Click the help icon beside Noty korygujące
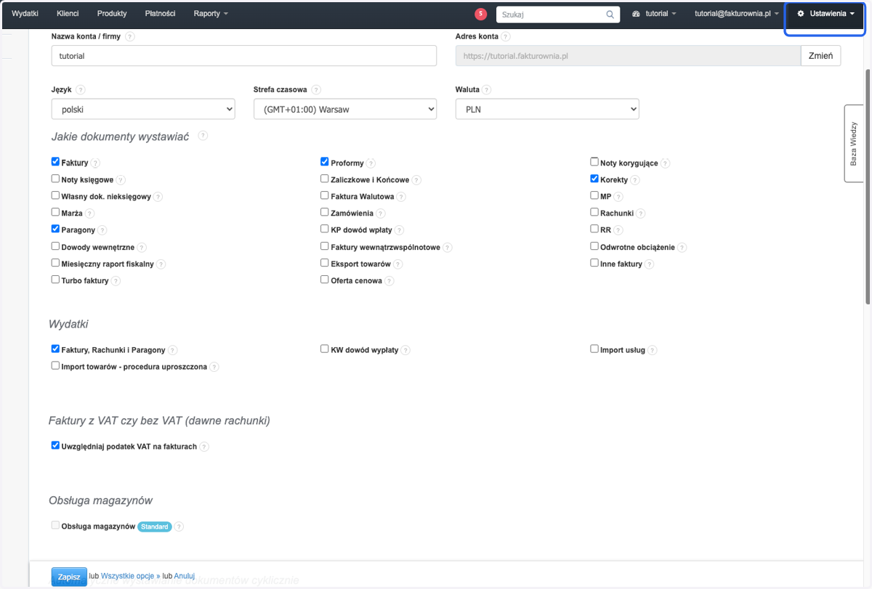Viewport: 872px width, 589px height. click(665, 163)
